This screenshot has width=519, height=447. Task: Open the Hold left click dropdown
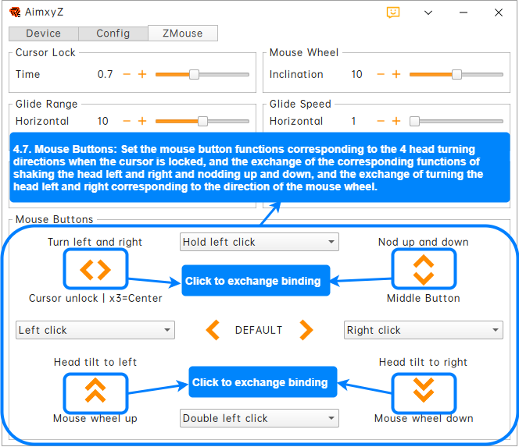pyautogui.click(x=259, y=242)
